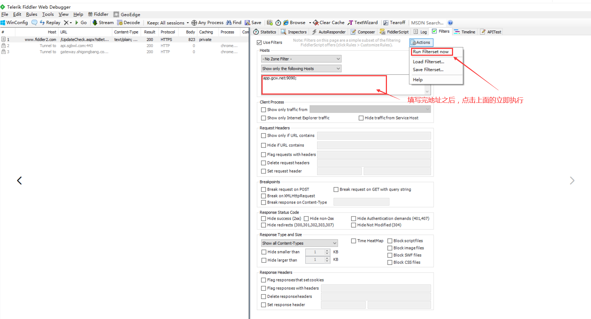This screenshot has width=591, height=319.
Task: Open the Statistics tab
Action: [x=265, y=32]
